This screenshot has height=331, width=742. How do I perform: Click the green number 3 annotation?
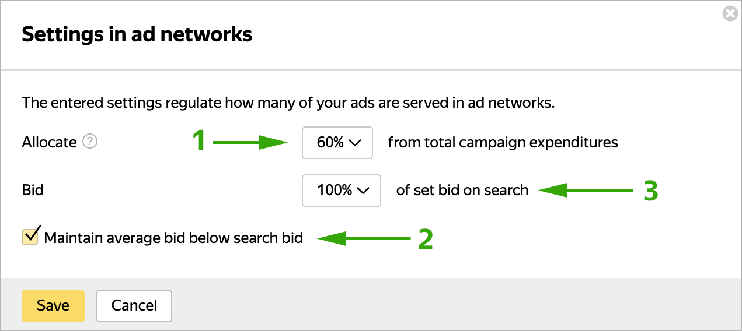650,191
